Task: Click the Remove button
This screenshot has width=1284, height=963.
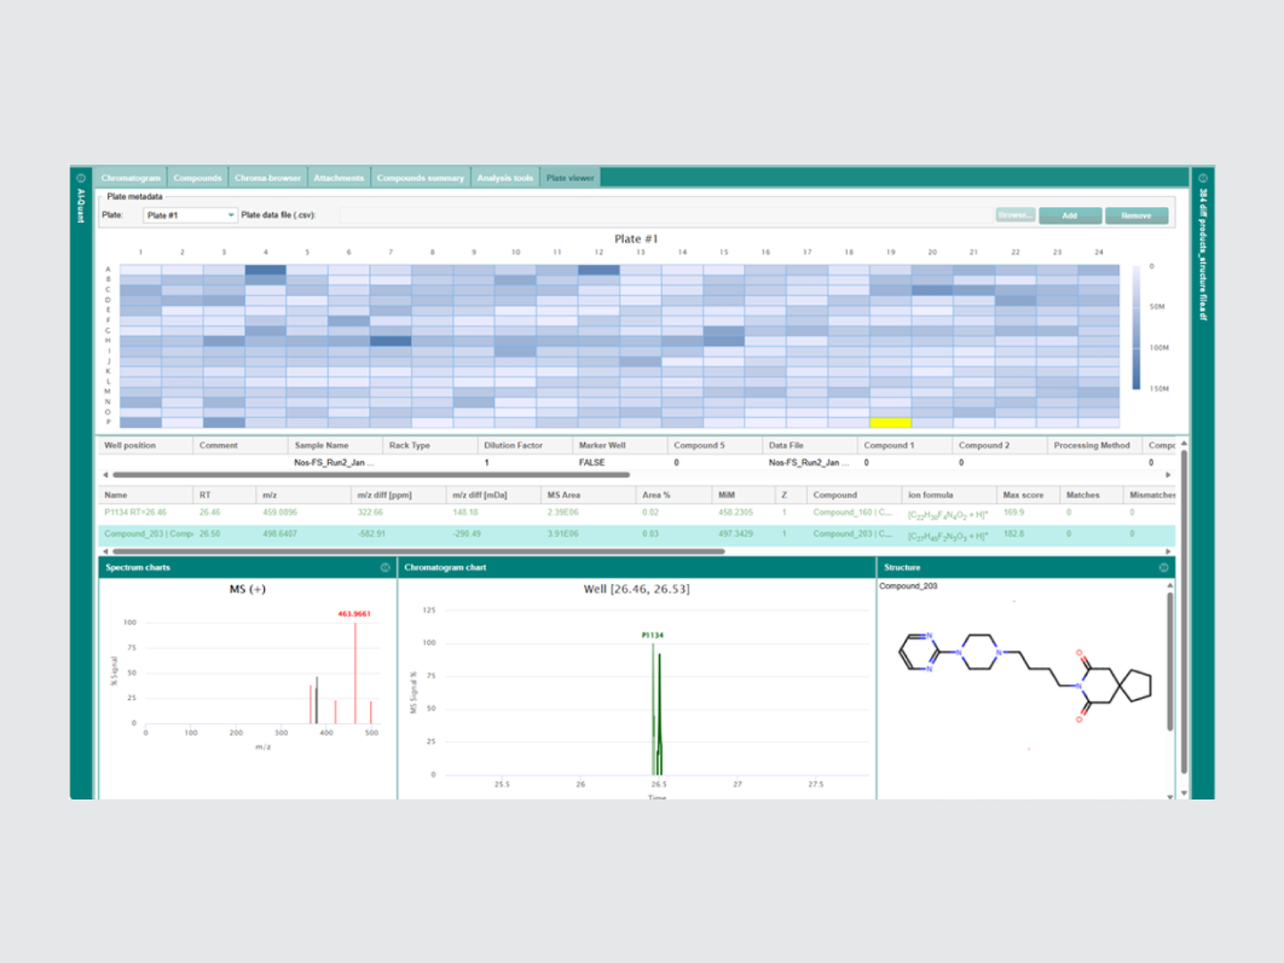Action: 1136,215
